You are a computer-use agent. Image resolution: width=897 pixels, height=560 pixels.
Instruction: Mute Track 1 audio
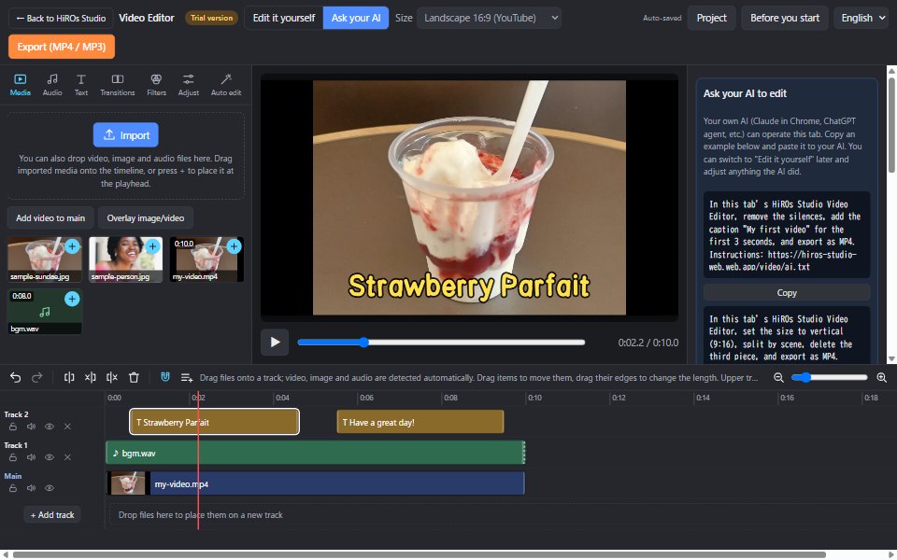31,457
